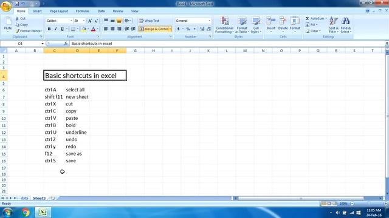The image size is (389, 218).
Task: Switch to the Page Layout tab
Action: click(59, 11)
